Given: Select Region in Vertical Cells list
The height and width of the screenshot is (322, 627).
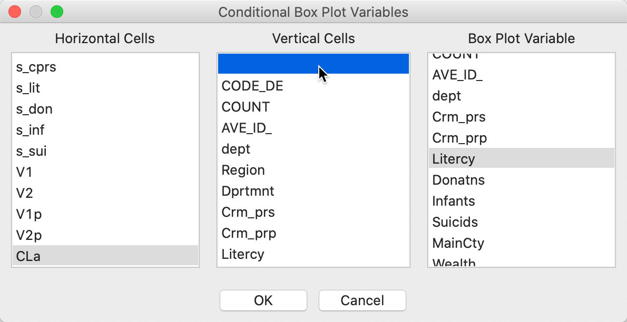Looking at the screenshot, I should point(313,170).
